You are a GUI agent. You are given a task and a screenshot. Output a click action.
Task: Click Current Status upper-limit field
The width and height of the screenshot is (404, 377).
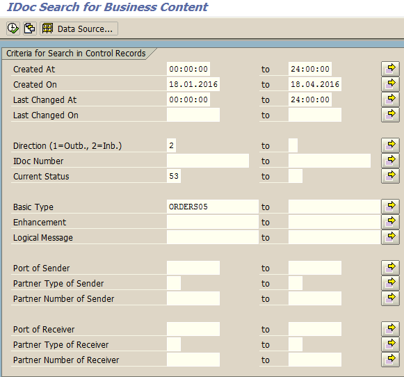296,176
